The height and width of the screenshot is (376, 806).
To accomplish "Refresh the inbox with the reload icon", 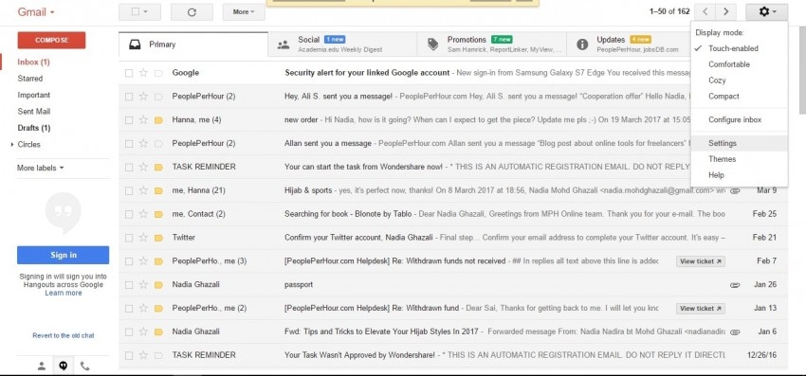I will point(192,11).
